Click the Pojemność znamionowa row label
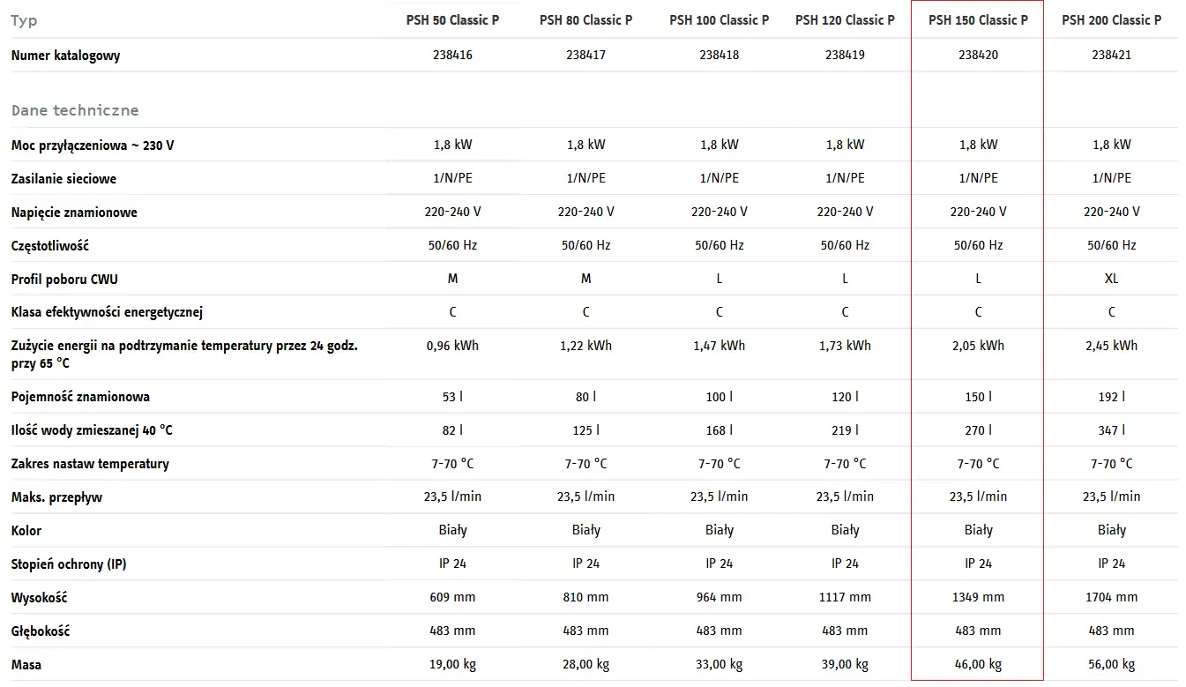The image size is (1186, 687). click(x=80, y=398)
